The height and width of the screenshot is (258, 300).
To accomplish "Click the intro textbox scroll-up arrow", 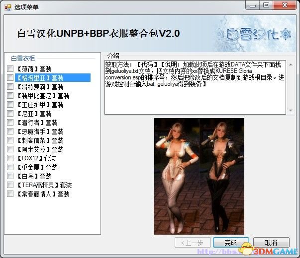I will pyautogui.click(x=291, y=64).
